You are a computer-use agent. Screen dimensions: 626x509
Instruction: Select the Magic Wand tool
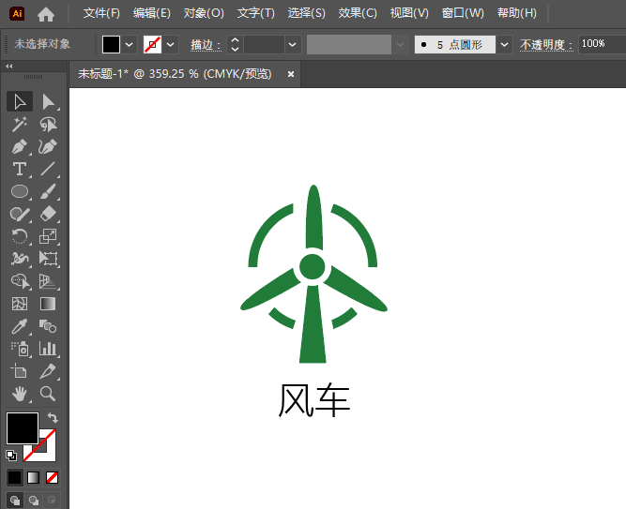[20, 124]
